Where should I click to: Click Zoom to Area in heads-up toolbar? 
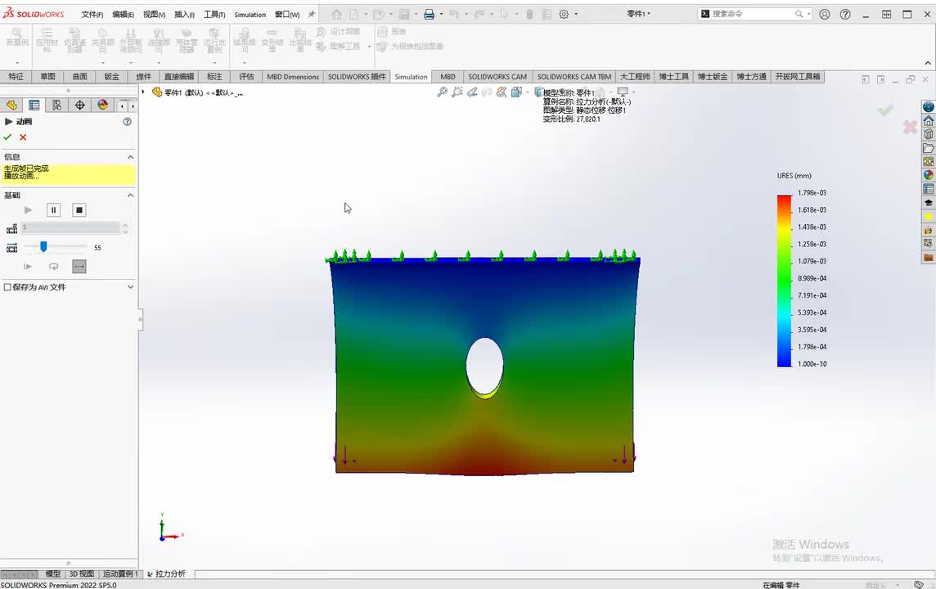pos(457,92)
